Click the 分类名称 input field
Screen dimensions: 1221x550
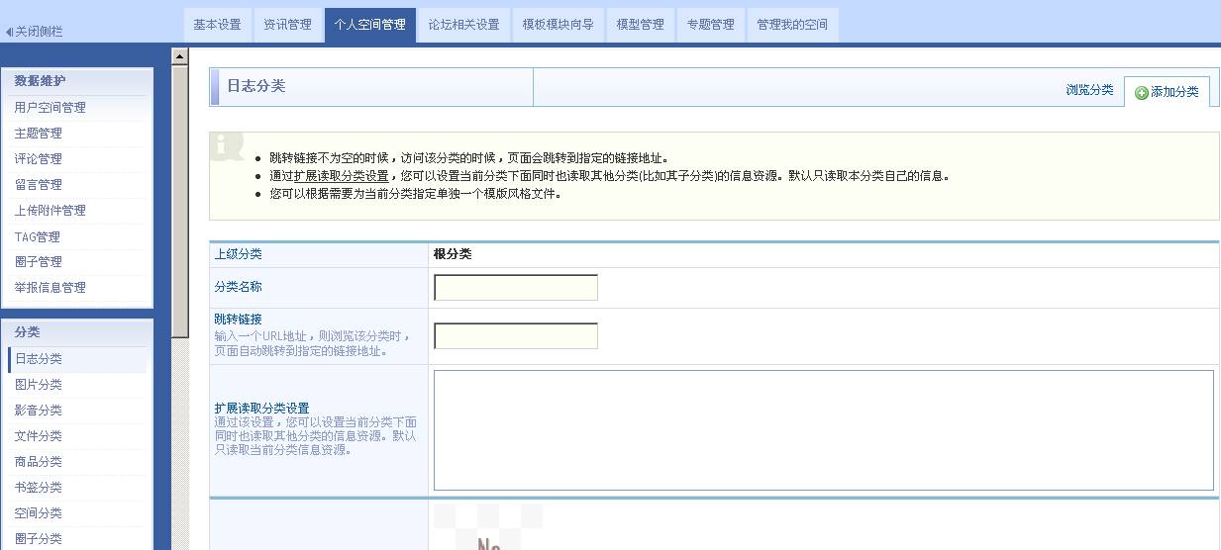516,288
